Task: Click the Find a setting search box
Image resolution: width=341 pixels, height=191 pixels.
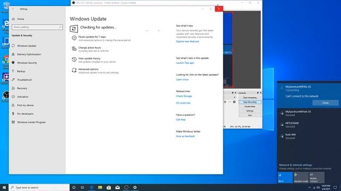Action: click(37, 27)
